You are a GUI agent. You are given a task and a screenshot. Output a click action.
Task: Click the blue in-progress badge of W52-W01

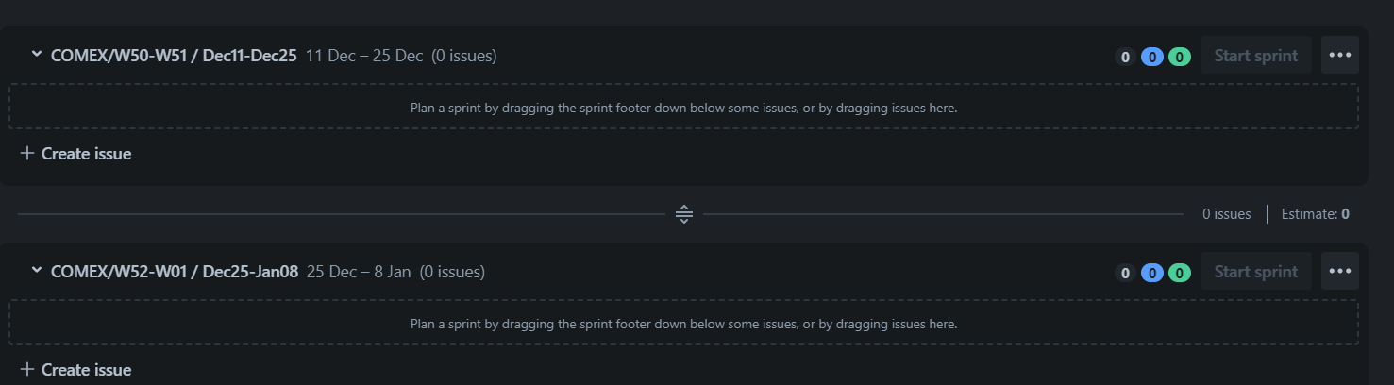1151,273
